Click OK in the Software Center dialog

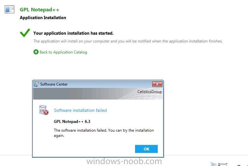146,149
